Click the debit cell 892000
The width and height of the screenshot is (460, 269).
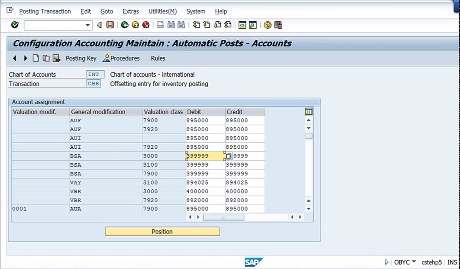coord(205,200)
